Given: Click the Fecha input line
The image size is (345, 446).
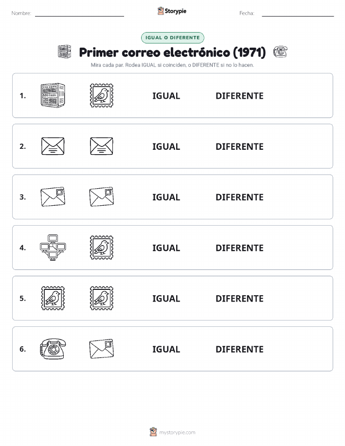Looking at the screenshot, I should (298, 14).
